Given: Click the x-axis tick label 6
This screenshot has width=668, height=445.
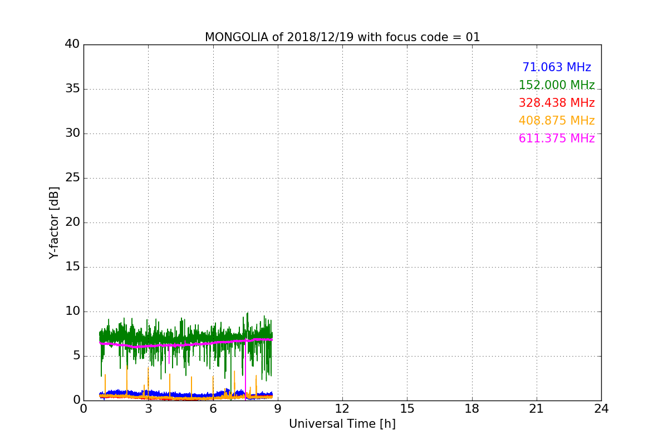Looking at the screenshot, I should (213, 409).
